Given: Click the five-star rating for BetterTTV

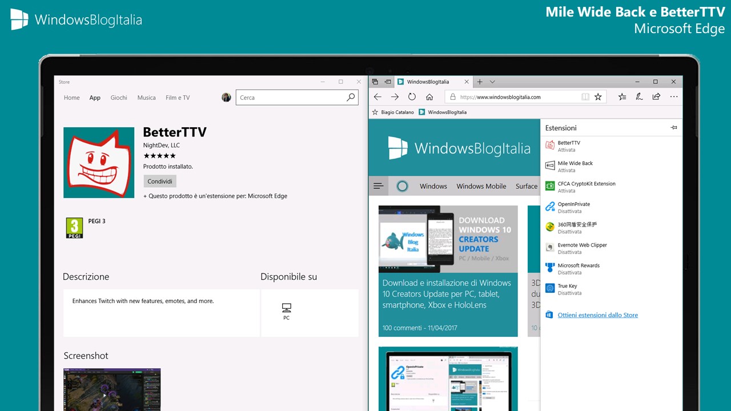Looking at the screenshot, I should click(x=159, y=156).
